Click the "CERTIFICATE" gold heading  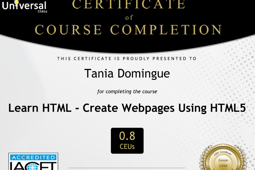pyautogui.click(x=129, y=4)
